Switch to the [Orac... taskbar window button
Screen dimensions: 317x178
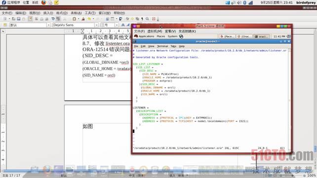pos(244,36)
